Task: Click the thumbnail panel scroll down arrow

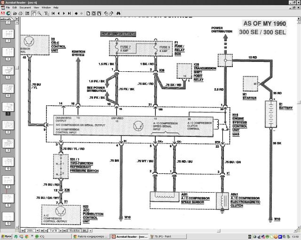Action: [x=17, y=227]
